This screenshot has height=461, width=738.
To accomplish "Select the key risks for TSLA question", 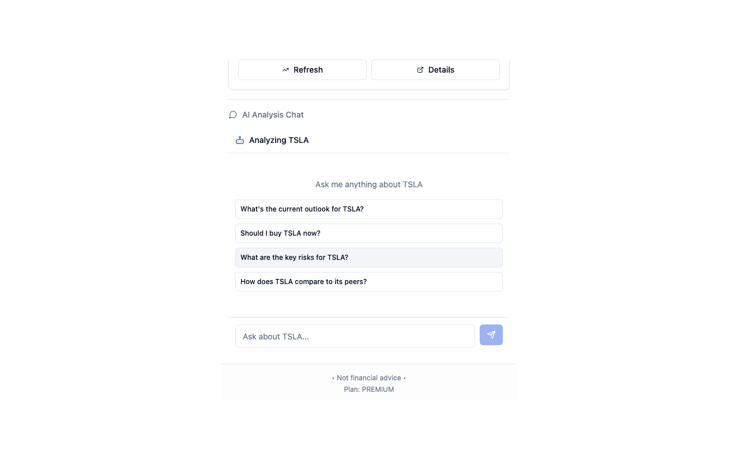I will pyautogui.click(x=369, y=258).
